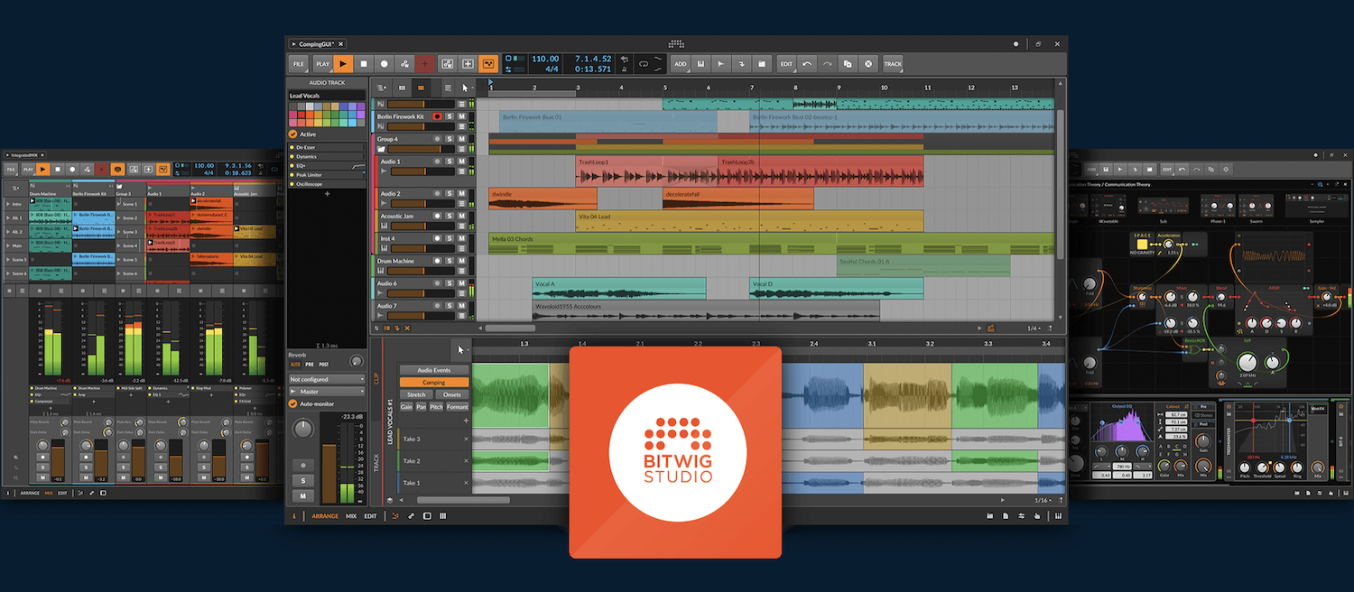Mute the Audio 1 track

(461, 162)
